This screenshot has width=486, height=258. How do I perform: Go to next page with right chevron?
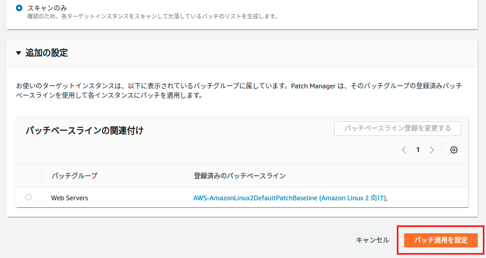point(432,150)
